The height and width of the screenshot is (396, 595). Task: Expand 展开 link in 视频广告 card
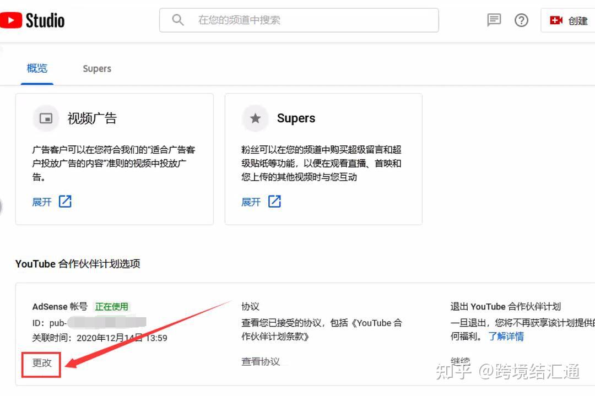pyautogui.click(x=42, y=202)
